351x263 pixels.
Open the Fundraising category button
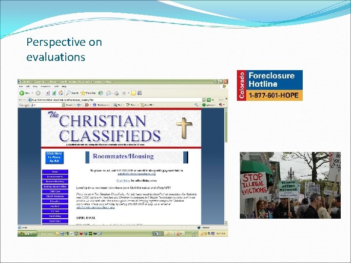55,216
